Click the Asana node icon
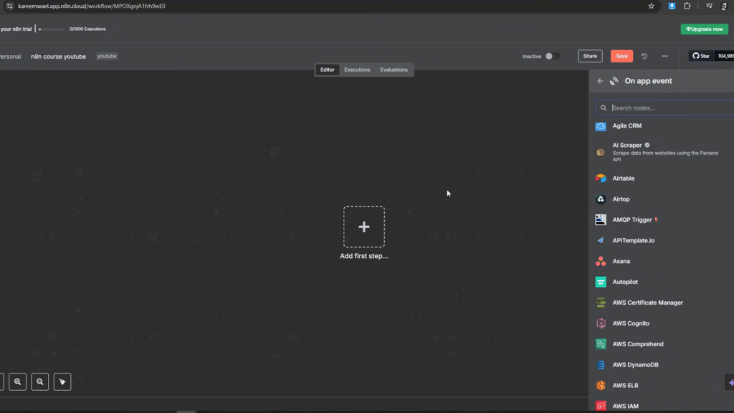734x413 pixels. tap(601, 261)
